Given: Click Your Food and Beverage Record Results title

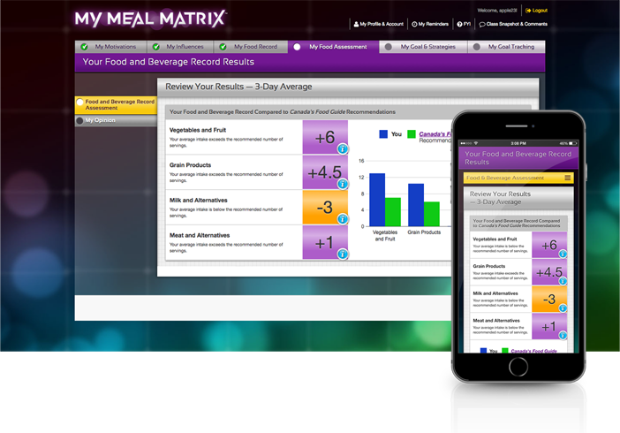Looking at the screenshot, I should pyautogui.click(x=169, y=62).
